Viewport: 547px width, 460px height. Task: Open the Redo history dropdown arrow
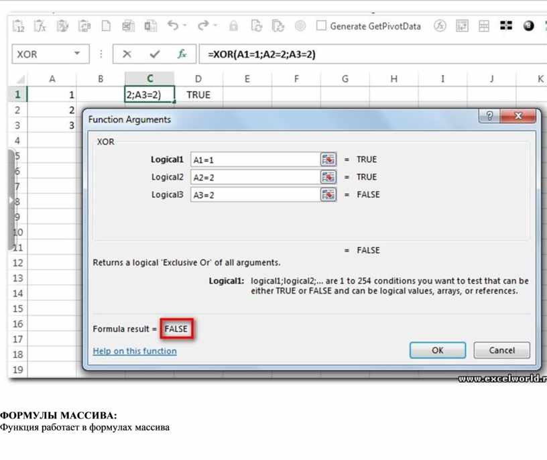[216, 26]
